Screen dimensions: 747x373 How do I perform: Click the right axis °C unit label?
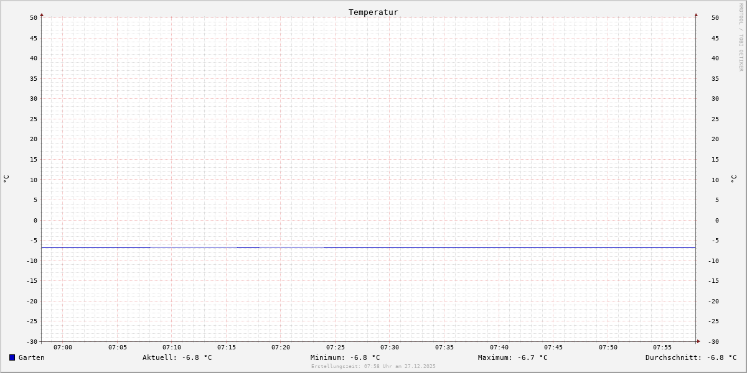click(x=733, y=179)
